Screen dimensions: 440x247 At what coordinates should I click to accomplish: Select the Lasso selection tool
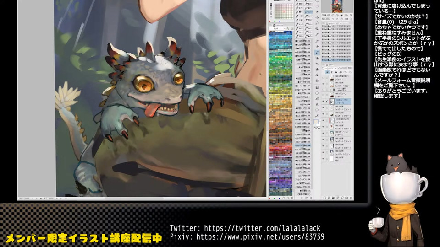pyautogui.click(x=317, y=23)
